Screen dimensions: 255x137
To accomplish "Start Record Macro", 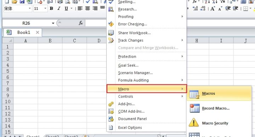I will pos(219,108).
